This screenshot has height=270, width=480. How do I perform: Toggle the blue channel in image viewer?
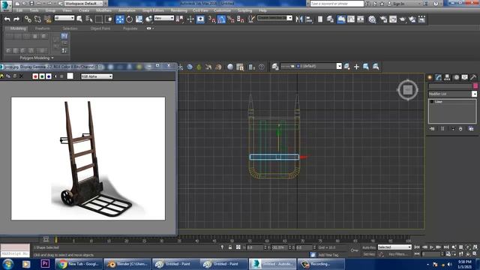tap(49, 76)
